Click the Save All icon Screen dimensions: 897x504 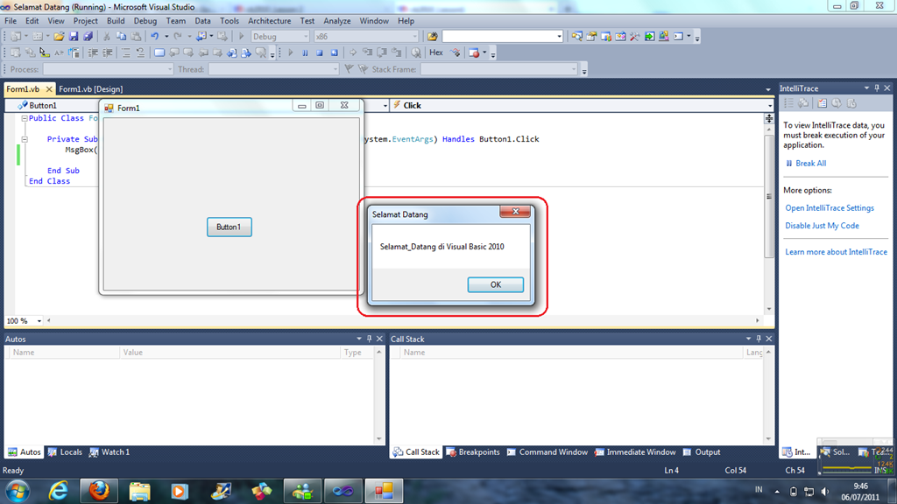pos(88,37)
